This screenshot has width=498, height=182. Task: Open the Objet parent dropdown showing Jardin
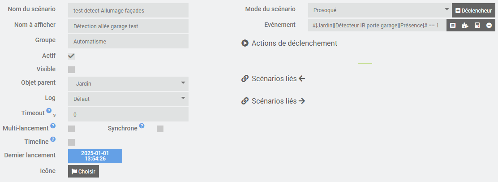click(128, 83)
